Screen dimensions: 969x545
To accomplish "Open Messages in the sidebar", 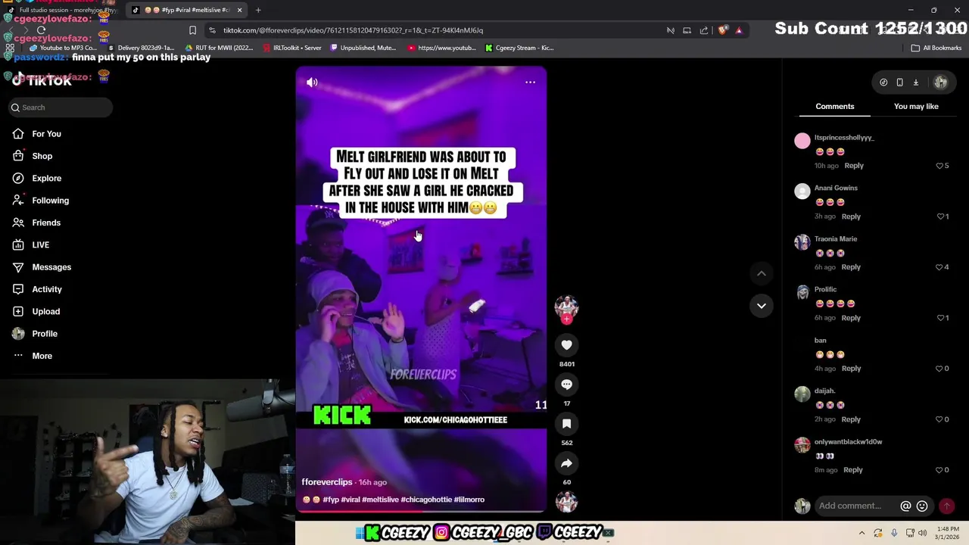I will tap(51, 267).
